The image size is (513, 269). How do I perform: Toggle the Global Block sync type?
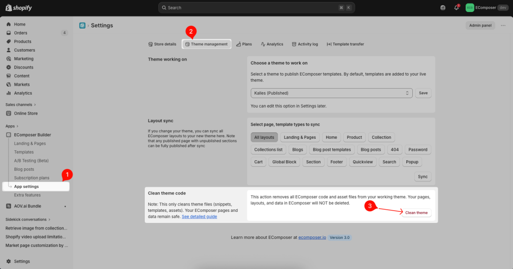coord(284,162)
